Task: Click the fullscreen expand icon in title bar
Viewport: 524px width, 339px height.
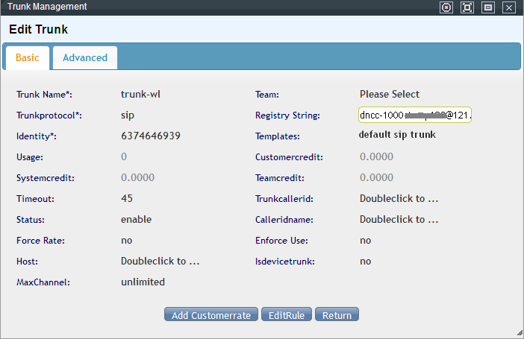Action: click(x=467, y=7)
